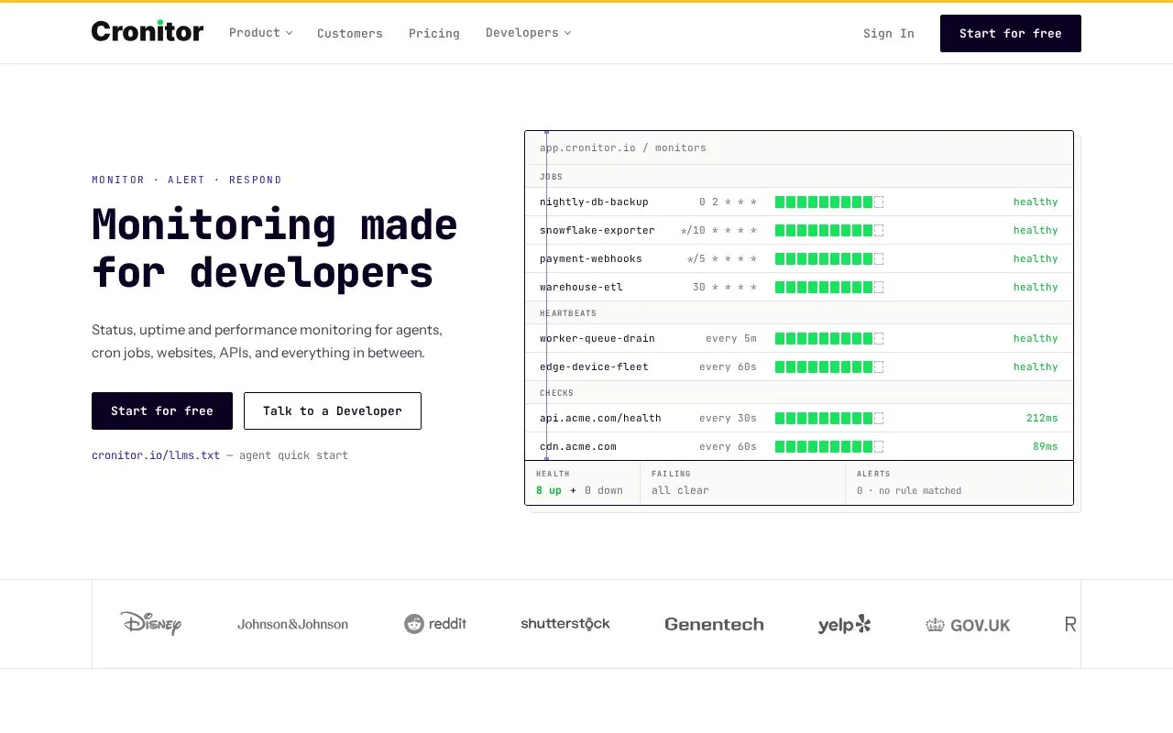Select the warehouse-etl monitor name

pos(581,288)
